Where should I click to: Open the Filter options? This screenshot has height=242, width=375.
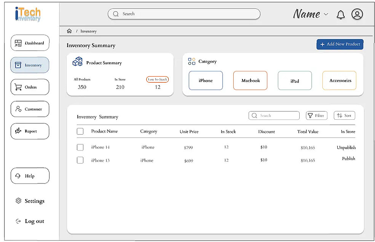[316, 115]
